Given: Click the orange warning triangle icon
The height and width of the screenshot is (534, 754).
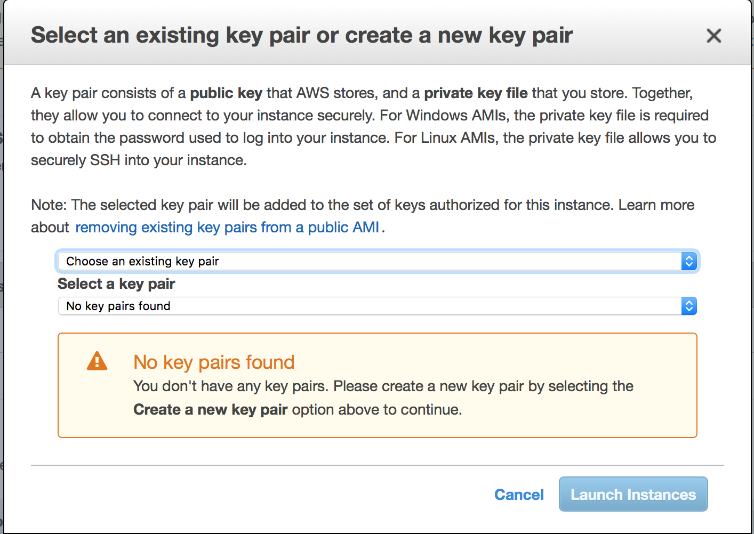Looking at the screenshot, I should pyautogui.click(x=97, y=361).
